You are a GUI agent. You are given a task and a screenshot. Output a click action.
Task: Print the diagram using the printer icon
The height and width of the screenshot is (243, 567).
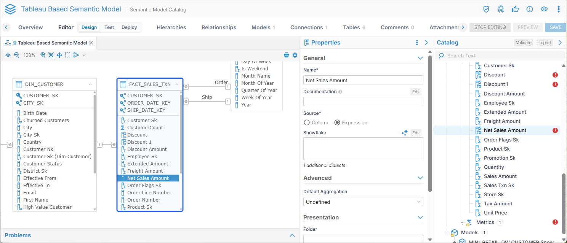tap(287, 55)
